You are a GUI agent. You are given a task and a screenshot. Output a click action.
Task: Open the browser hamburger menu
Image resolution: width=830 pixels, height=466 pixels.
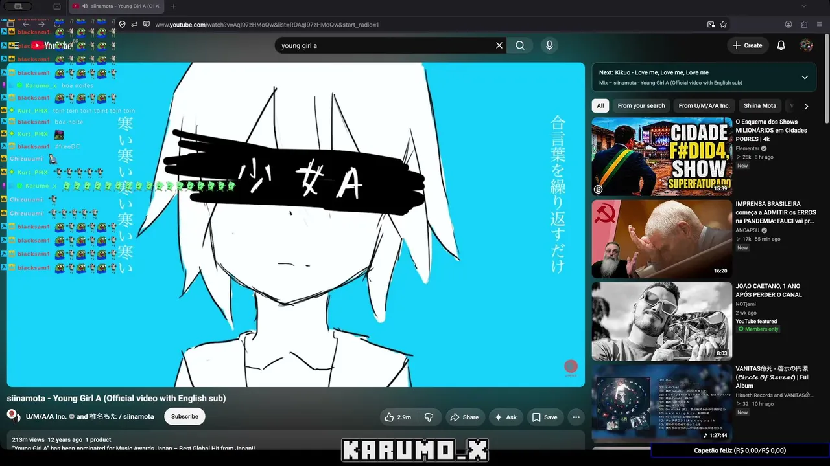click(x=821, y=25)
